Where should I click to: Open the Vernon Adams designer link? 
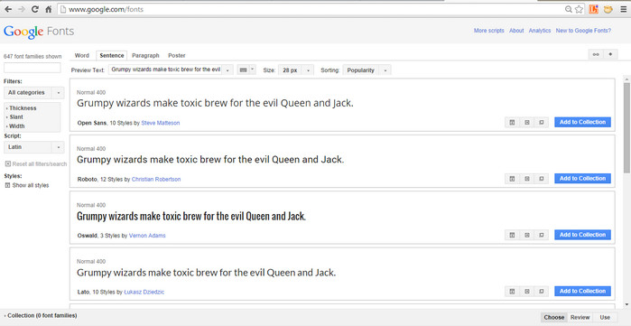(x=147, y=236)
